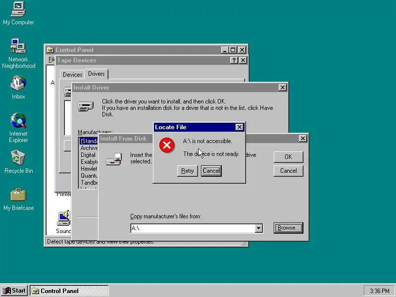Click Retry in the Locate File dialog
This screenshot has height=297, width=396.
(x=188, y=171)
